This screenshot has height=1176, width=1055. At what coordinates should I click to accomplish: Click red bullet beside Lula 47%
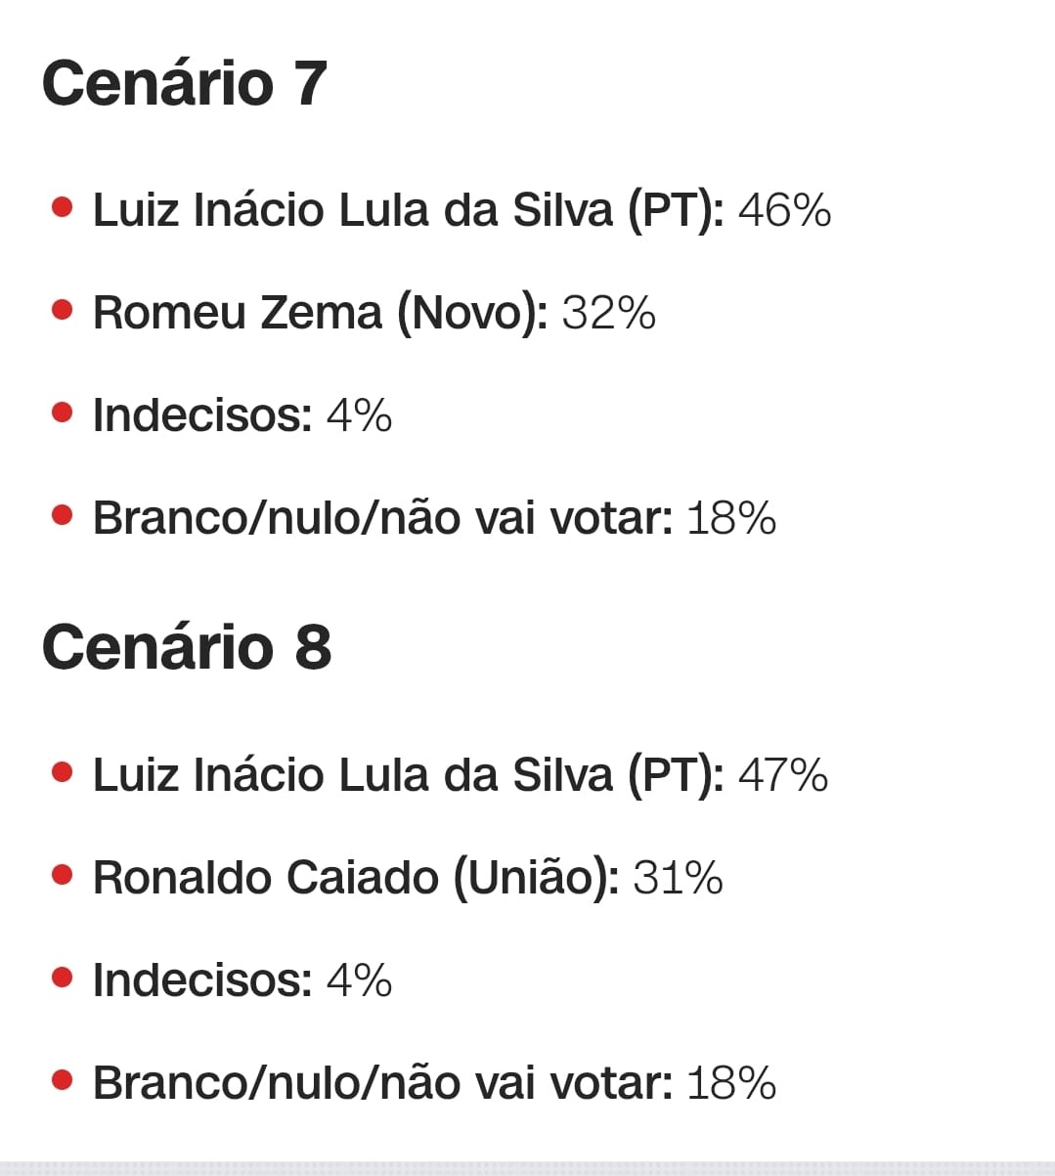tap(63, 773)
